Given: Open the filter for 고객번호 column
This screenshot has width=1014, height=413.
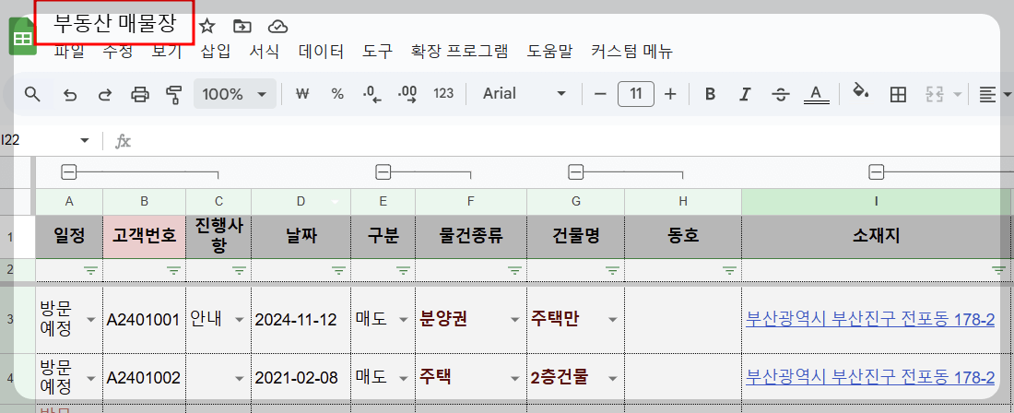Looking at the screenshot, I should click(174, 270).
